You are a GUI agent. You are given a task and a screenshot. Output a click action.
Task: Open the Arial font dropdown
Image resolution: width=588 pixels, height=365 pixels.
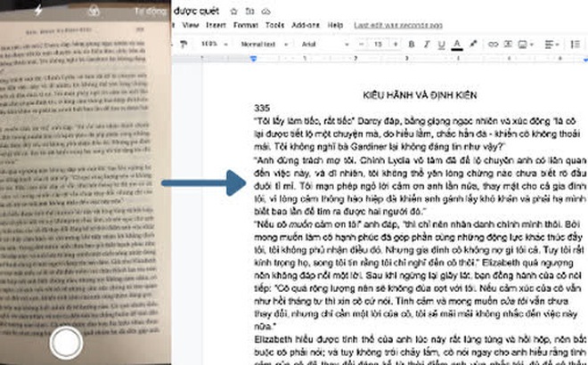coord(325,45)
